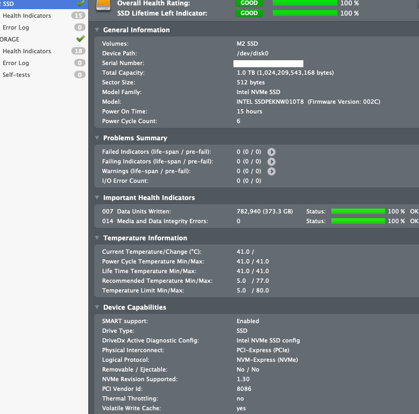Open Failing Indicators details arrow
Image resolution: width=419 pixels, height=414 pixels.
point(271,162)
